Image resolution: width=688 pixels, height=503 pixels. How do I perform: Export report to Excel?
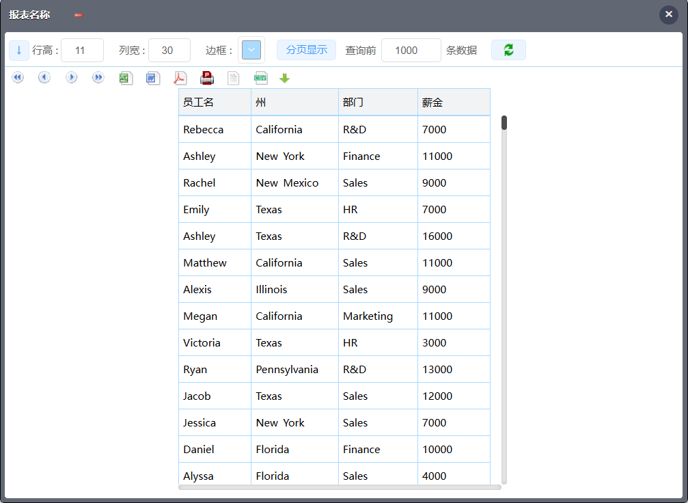(126, 78)
